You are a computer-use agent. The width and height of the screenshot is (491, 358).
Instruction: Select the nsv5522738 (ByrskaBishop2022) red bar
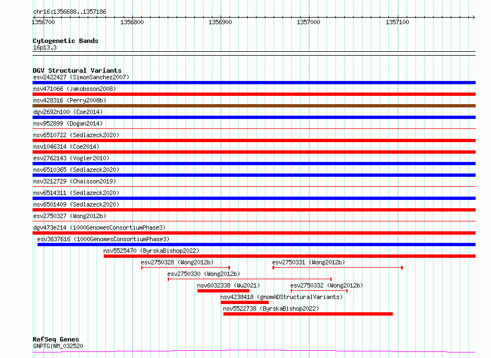point(308,314)
